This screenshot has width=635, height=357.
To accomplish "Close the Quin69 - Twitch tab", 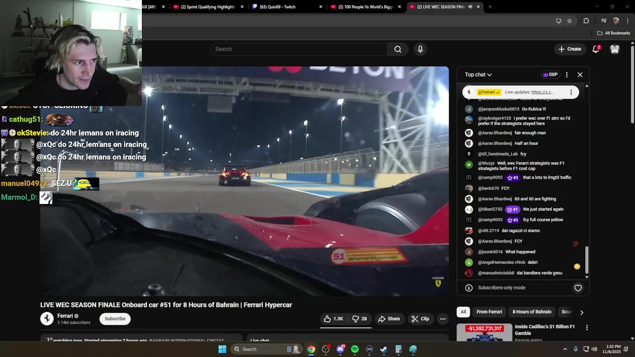I will [320, 7].
